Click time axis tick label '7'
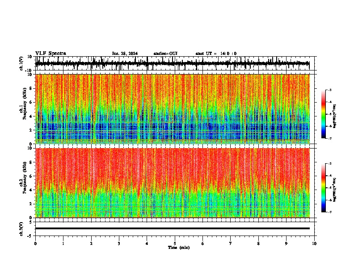 (x=231, y=244)
